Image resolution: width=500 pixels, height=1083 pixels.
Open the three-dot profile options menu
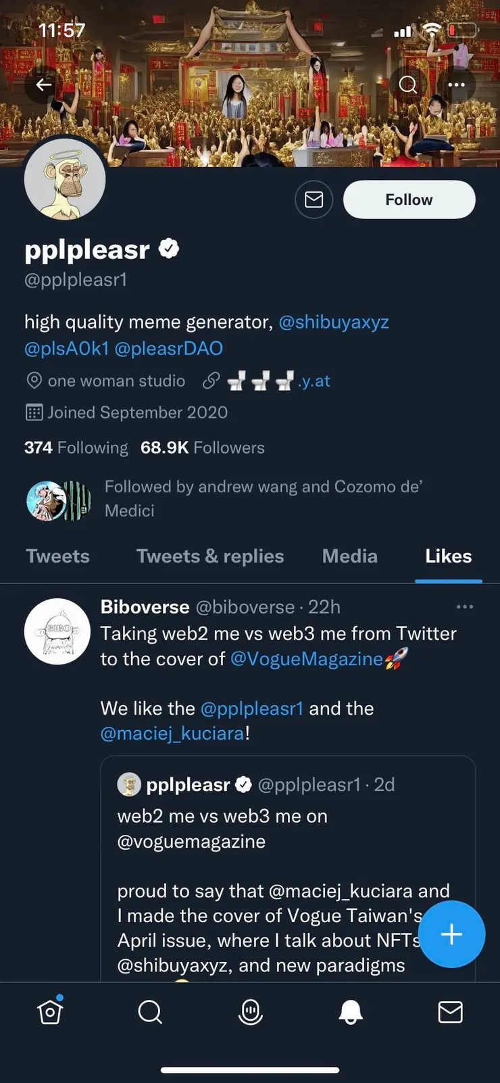click(x=456, y=85)
